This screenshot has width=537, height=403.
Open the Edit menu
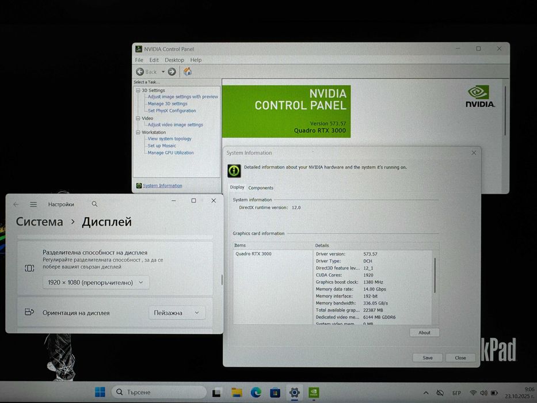(x=154, y=60)
